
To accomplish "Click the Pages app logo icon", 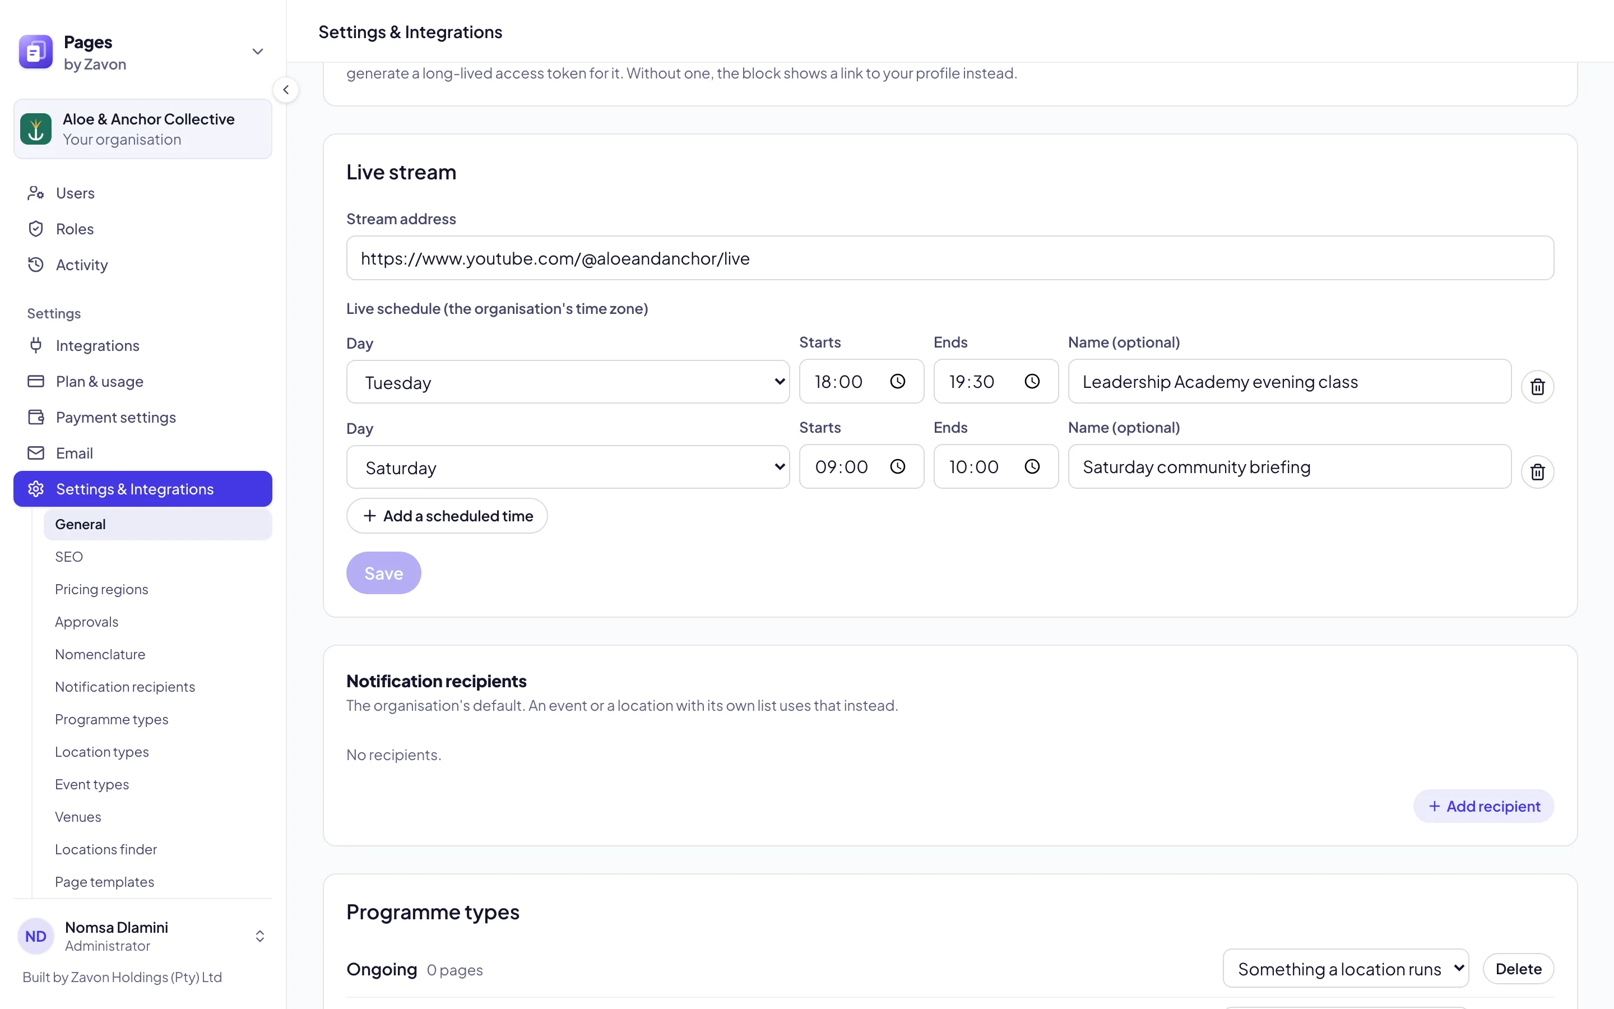I will point(35,52).
